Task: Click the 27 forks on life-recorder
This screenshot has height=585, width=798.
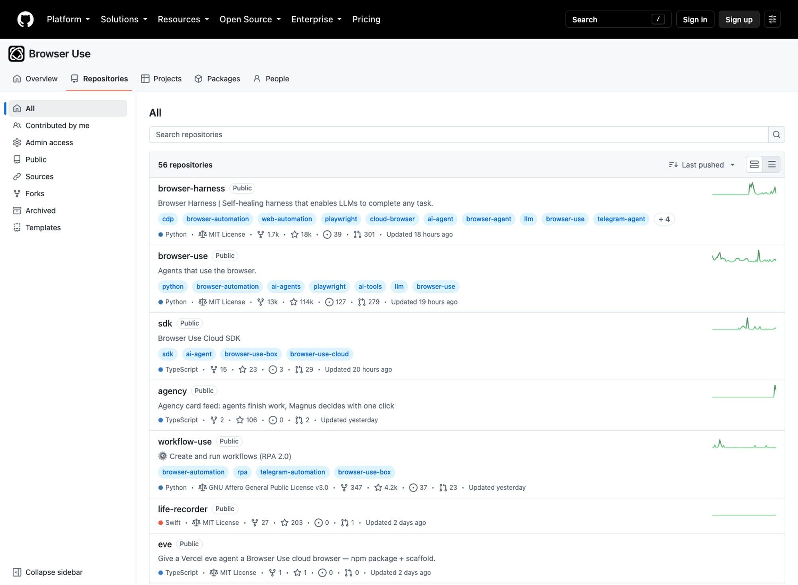Action: pyautogui.click(x=260, y=522)
